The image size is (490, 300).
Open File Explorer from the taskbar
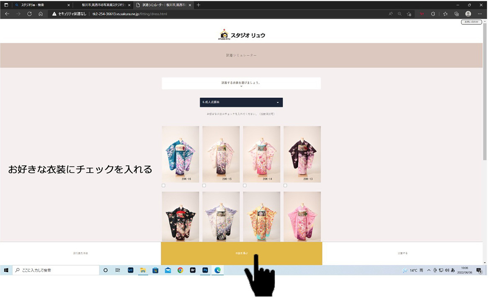click(143, 270)
